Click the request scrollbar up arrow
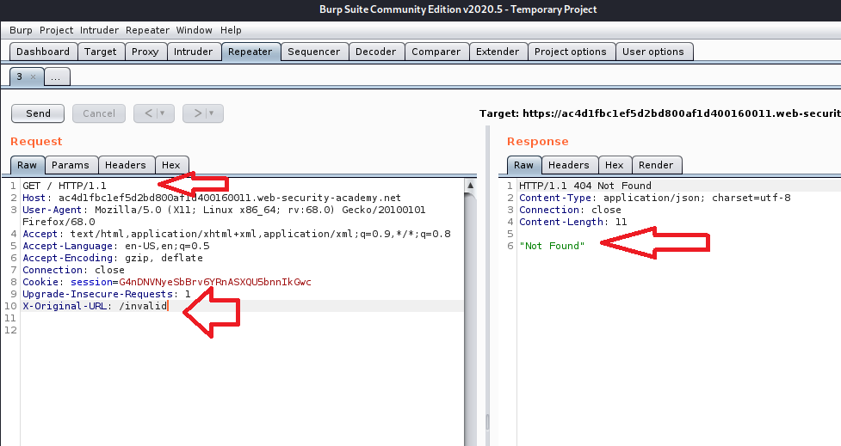This screenshot has width=841, height=446. coord(470,186)
